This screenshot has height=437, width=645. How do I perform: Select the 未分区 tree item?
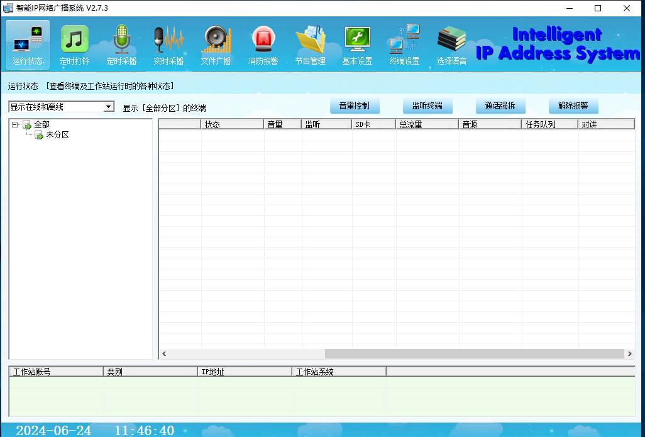(x=57, y=135)
